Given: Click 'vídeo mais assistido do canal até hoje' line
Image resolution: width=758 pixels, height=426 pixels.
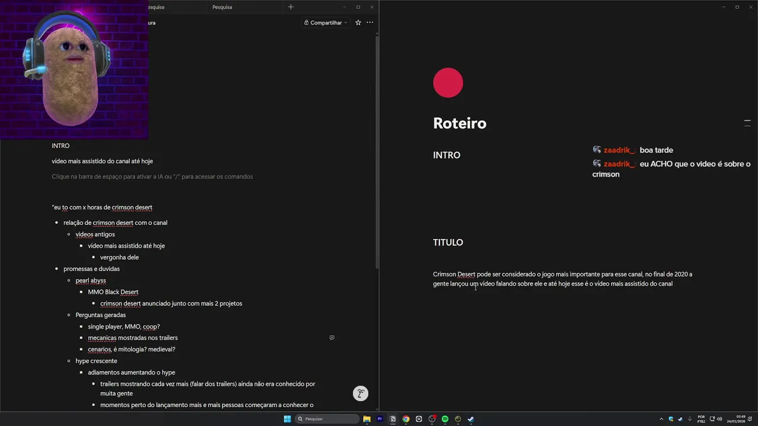Looking at the screenshot, I should pyautogui.click(x=102, y=161).
